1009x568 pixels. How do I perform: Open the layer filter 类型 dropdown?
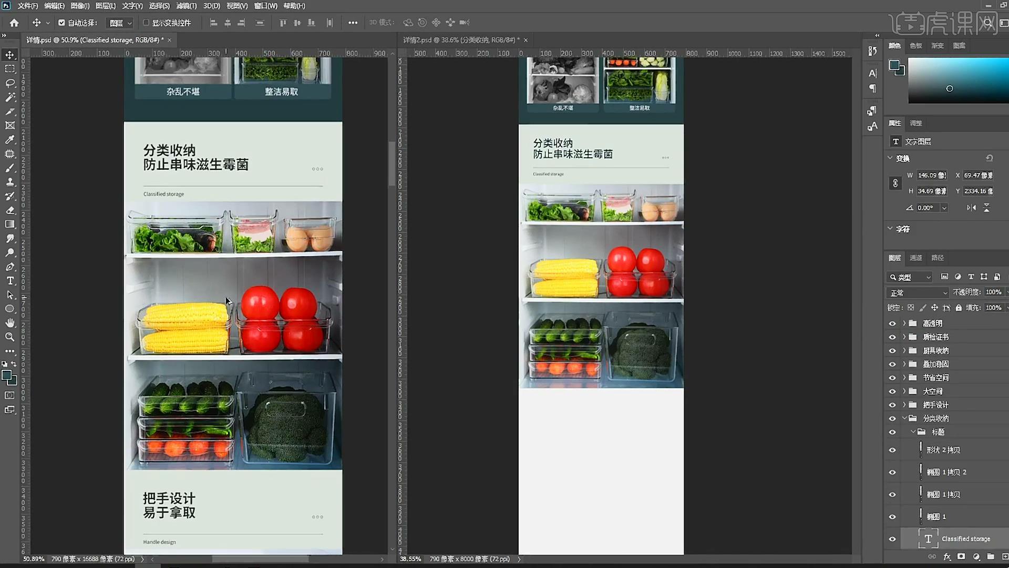pyautogui.click(x=910, y=277)
